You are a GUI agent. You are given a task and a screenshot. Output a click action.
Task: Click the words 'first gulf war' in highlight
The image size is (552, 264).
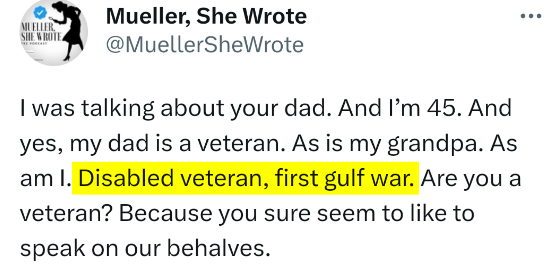(x=344, y=178)
